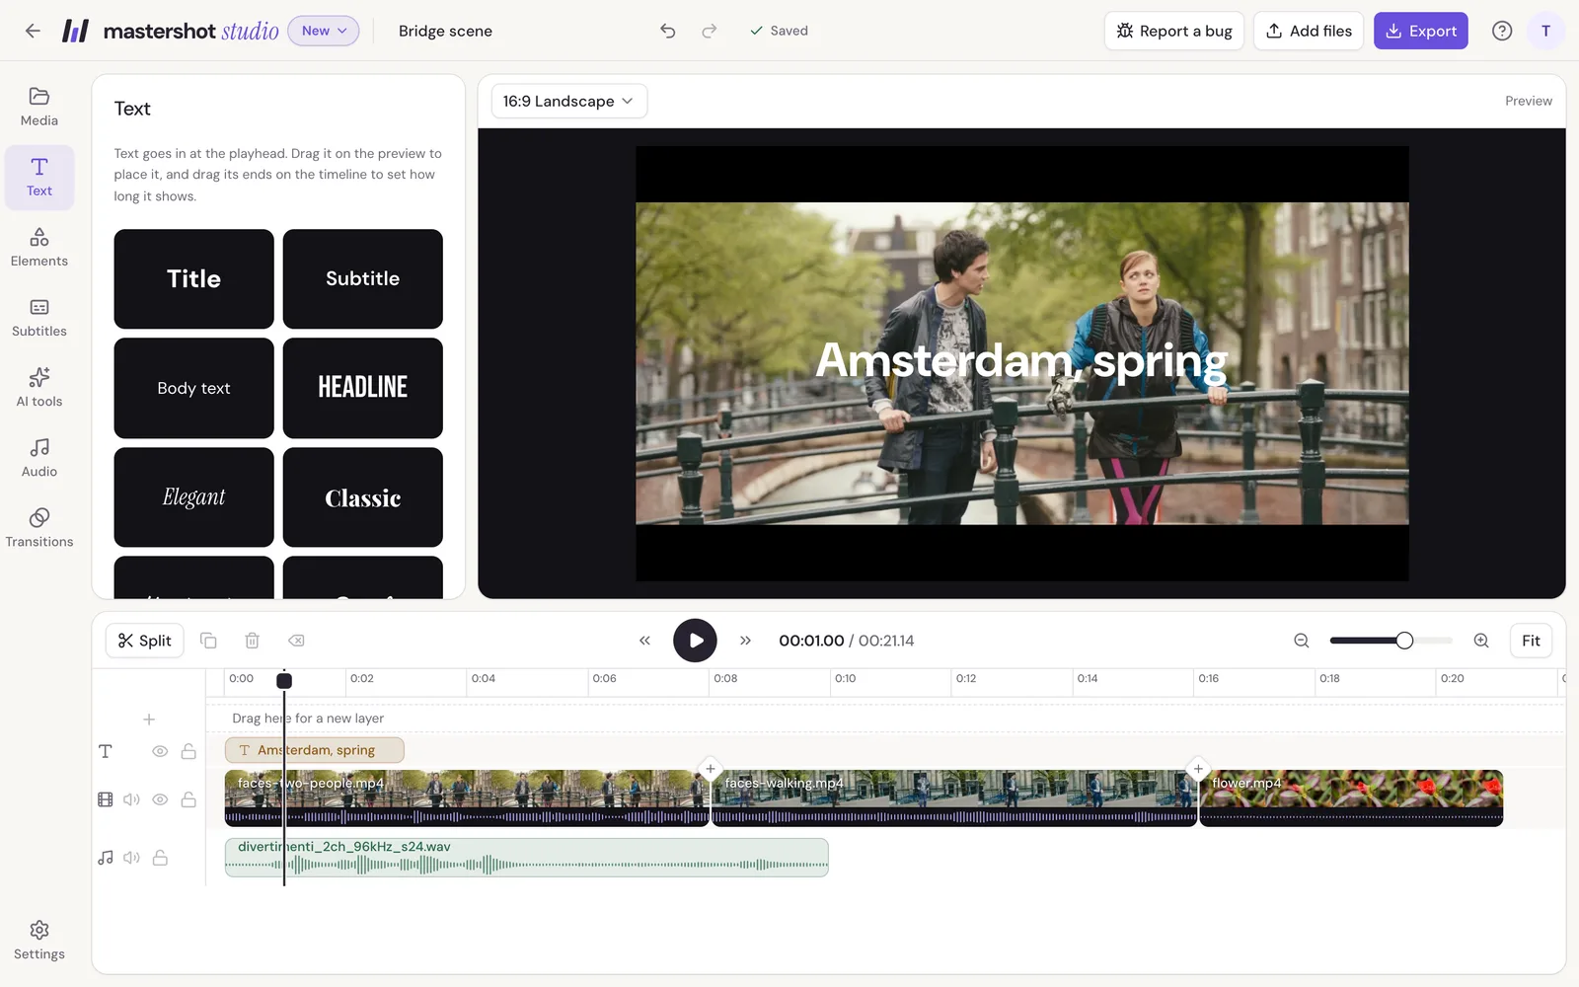The height and width of the screenshot is (987, 1579).
Task: Duplicate the selected clip icon
Action: [208, 641]
